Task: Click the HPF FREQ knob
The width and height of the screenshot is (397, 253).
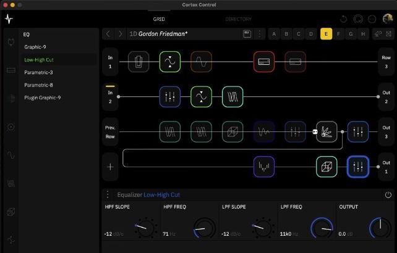Action: coord(205,228)
